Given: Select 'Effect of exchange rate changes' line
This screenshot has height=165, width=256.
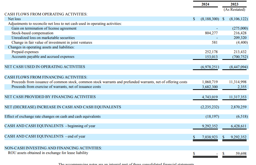Looking at the screenshot, I should pos(52,117).
